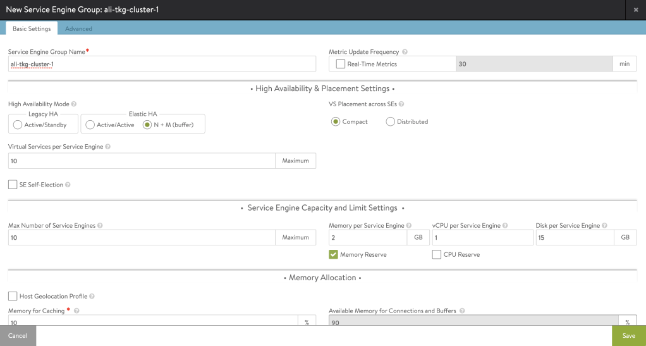
Task: Click help icon for Max Number of Service Engines
Action: coord(100,225)
